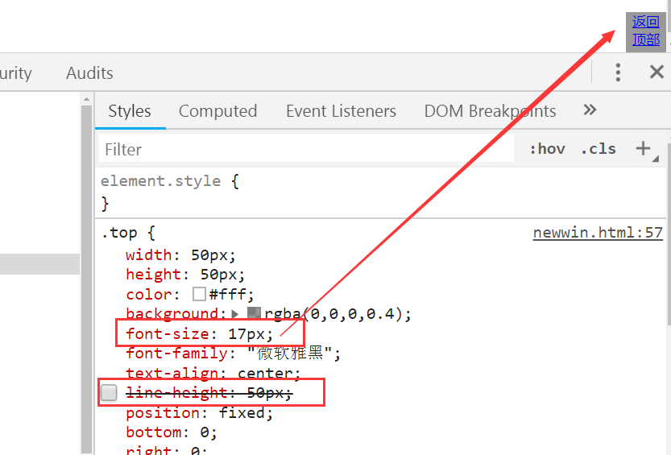Open the Audits panel tab
Image resolution: width=671 pixels, height=455 pixels.
[89, 73]
